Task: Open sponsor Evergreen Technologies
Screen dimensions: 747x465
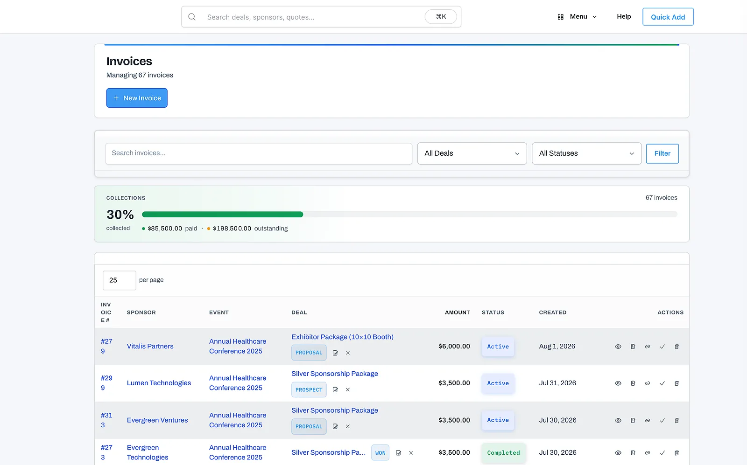Action: [x=148, y=453]
